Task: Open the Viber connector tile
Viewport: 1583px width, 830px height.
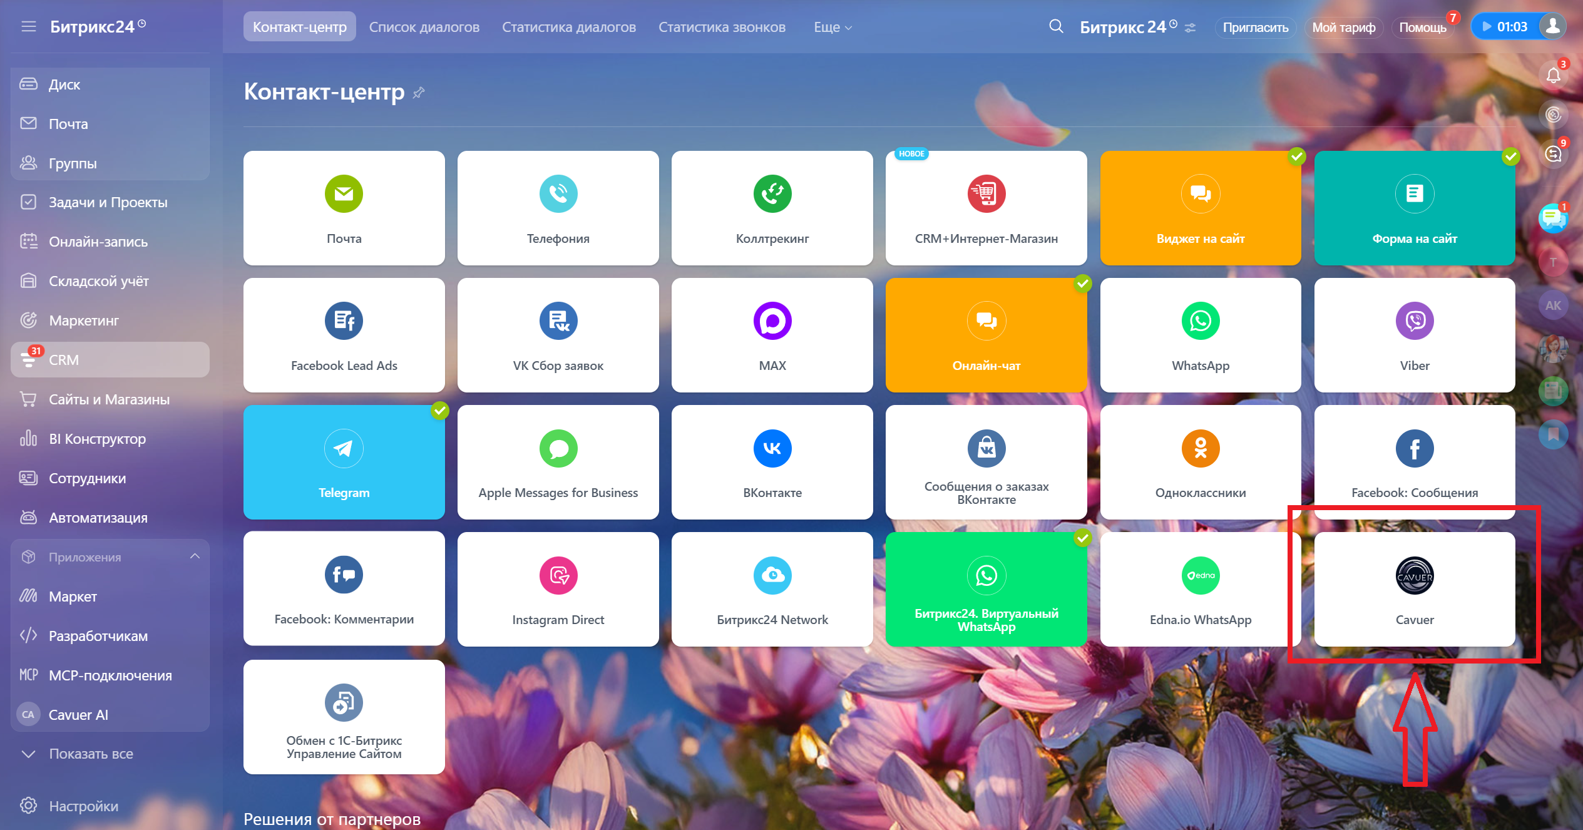Action: tap(1414, 335)
